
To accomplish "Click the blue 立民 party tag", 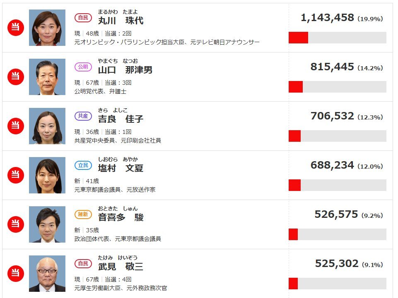I will point(83,165).
